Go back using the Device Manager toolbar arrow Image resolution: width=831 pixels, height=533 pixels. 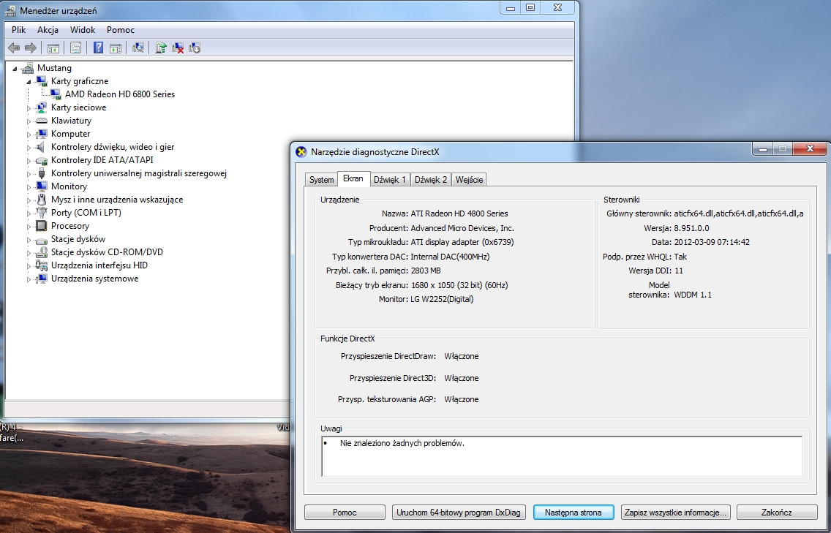(x=14, y=48)
